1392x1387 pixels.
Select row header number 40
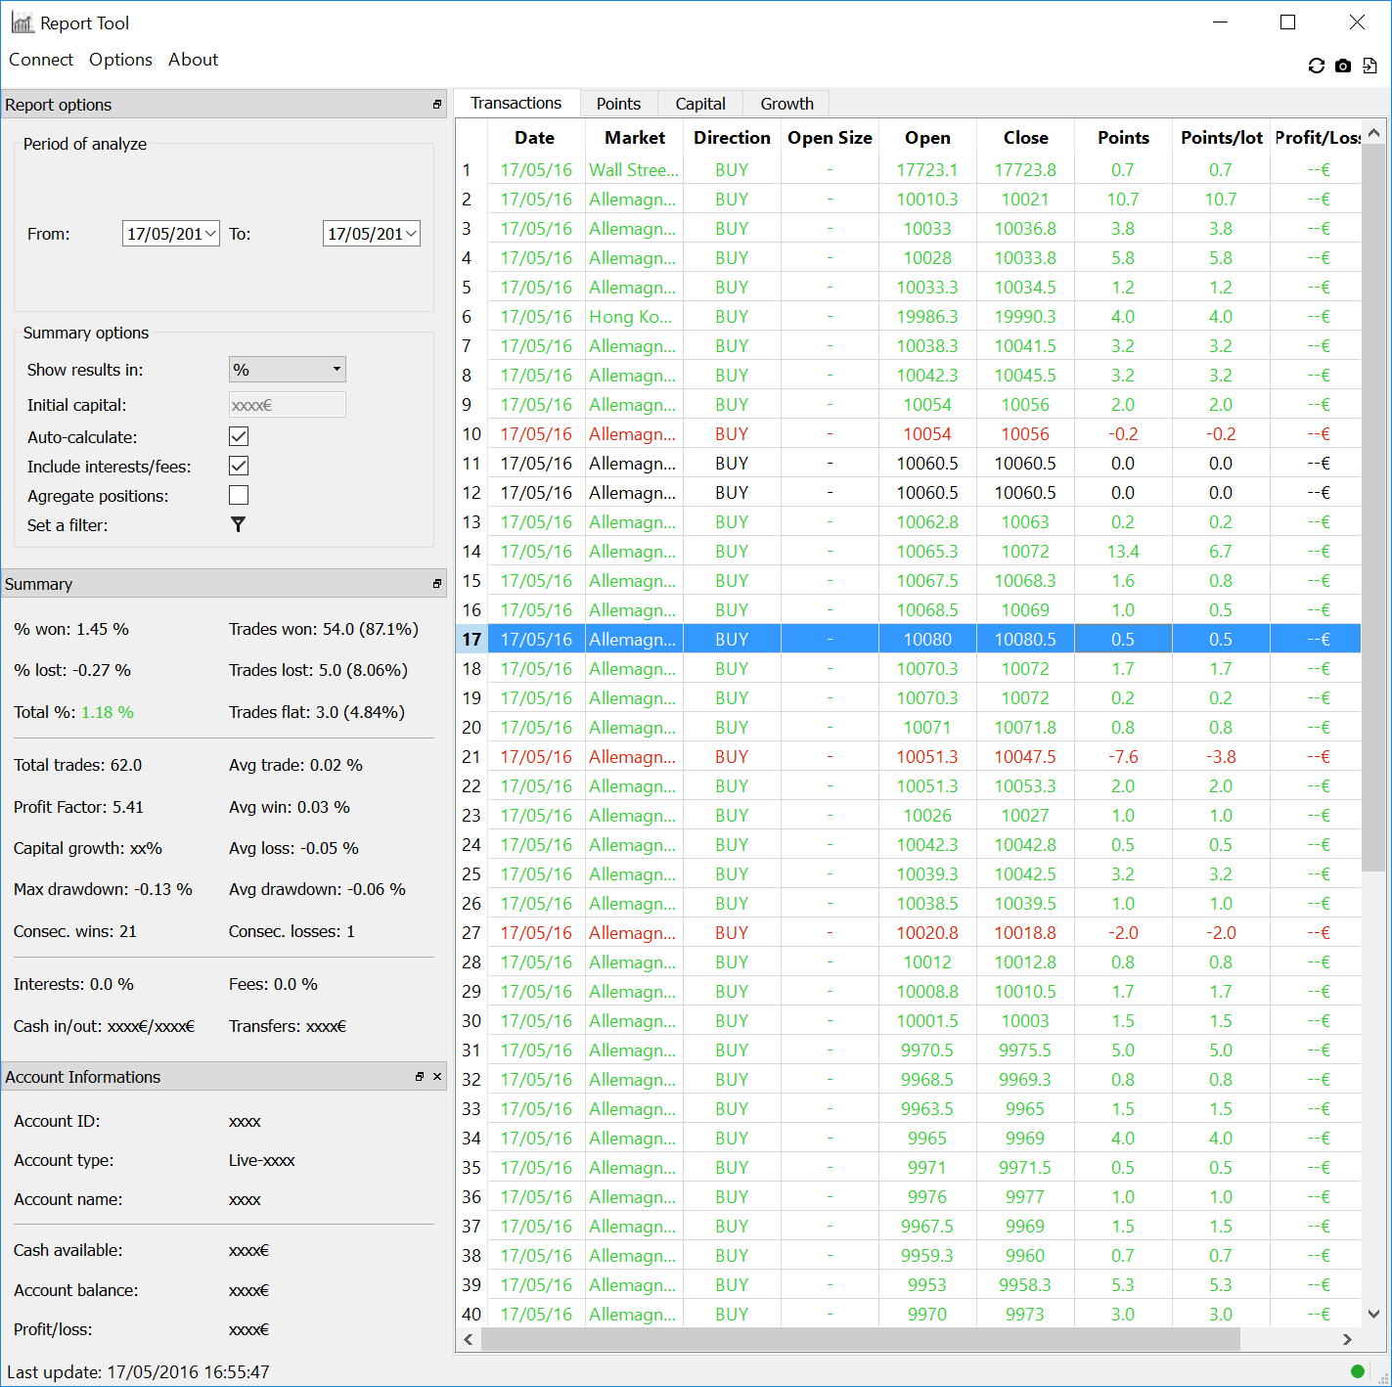click(471, 1315)
